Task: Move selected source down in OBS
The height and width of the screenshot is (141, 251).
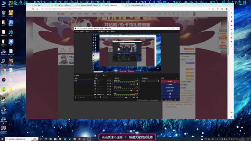Action: point(106,97)
